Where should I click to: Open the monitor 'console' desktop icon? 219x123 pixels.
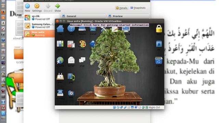pyautogui.click(x=126, y=29)
